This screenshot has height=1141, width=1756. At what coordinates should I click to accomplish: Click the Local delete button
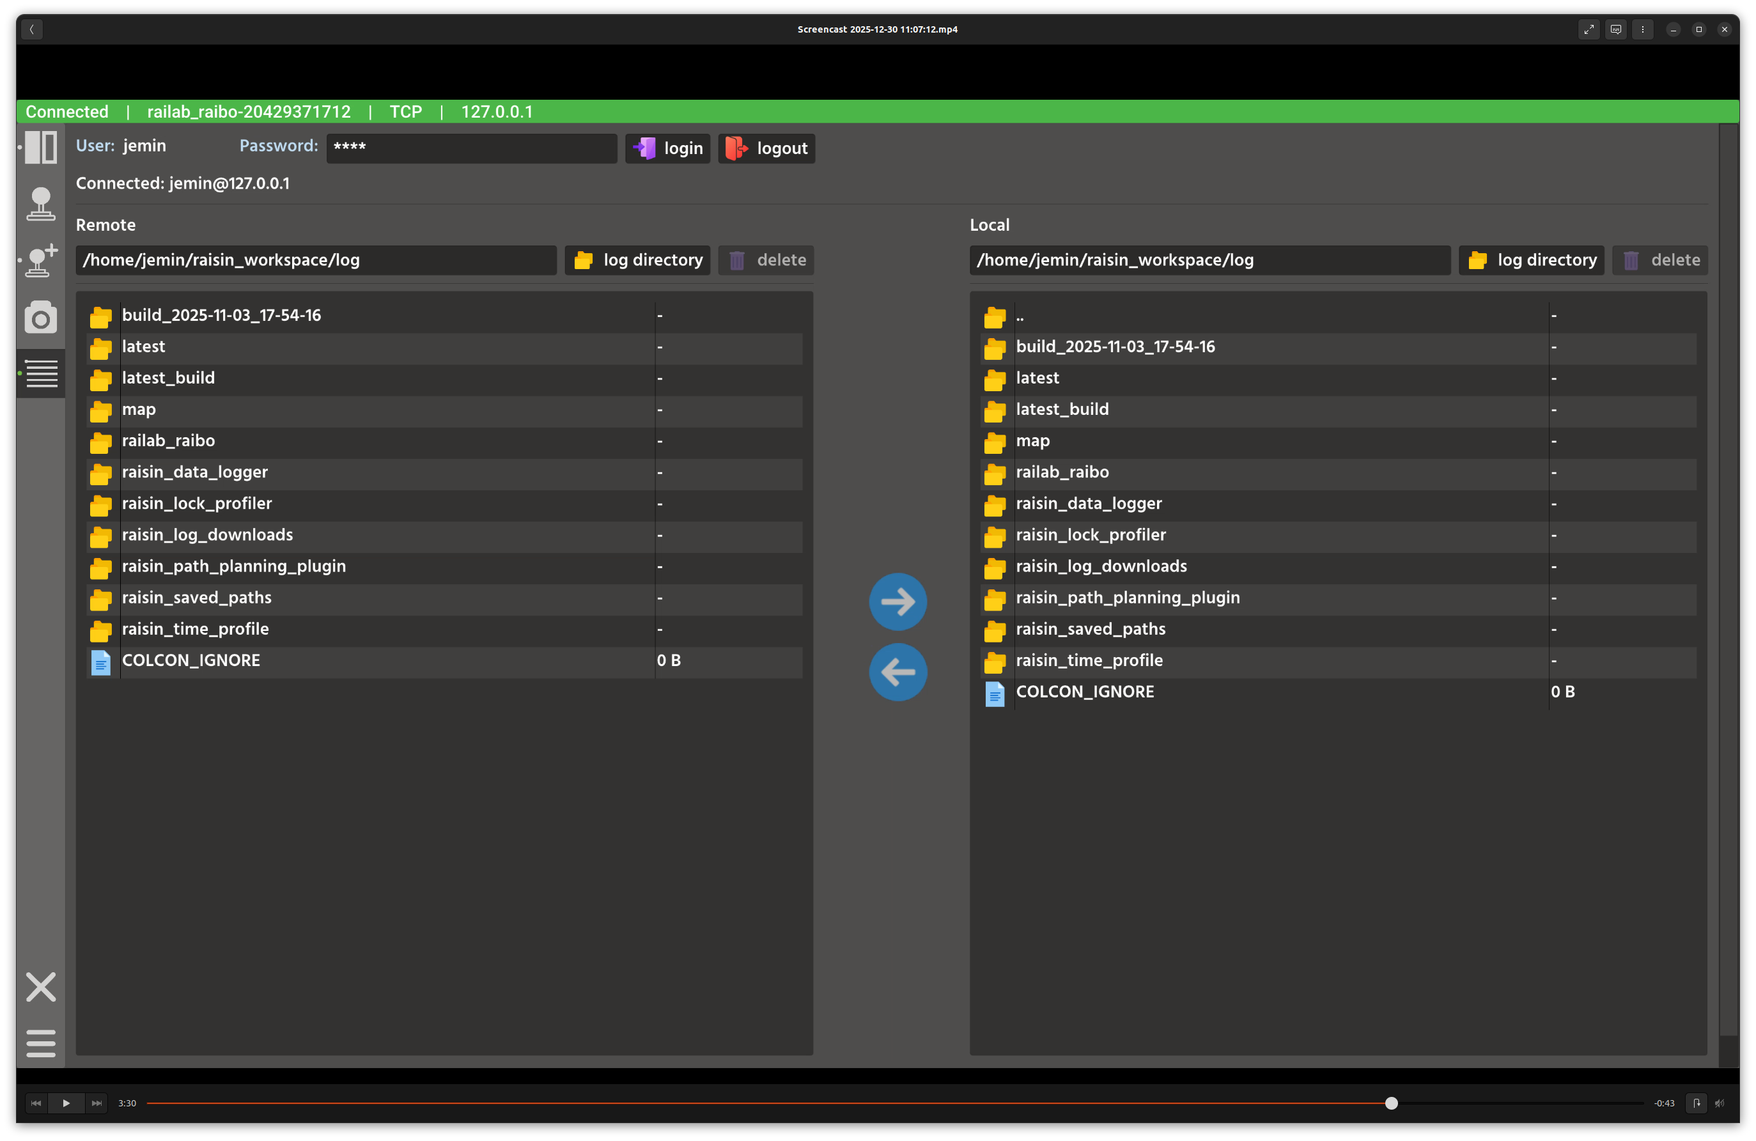(x=1660, y=260)
